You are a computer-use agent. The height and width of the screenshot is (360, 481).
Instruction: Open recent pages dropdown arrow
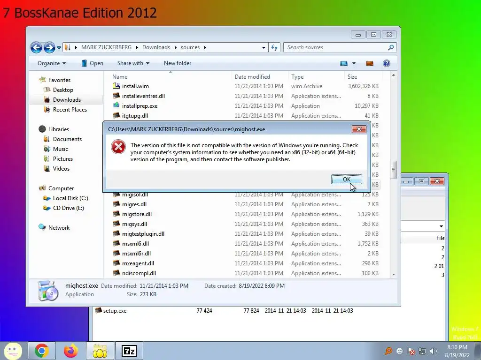(59, 48)
